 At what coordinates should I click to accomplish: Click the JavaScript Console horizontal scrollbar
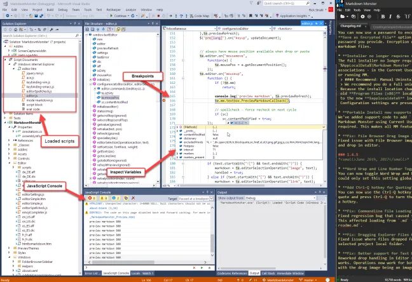pos(147,262)
